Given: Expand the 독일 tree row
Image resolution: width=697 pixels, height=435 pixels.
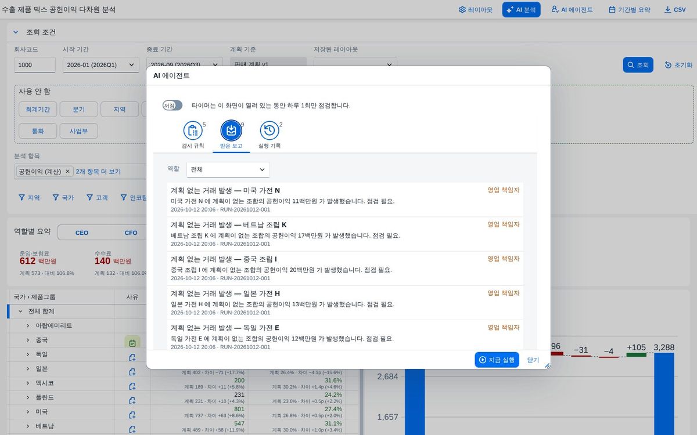Looking at the screenshot, I should pos(28,354).
